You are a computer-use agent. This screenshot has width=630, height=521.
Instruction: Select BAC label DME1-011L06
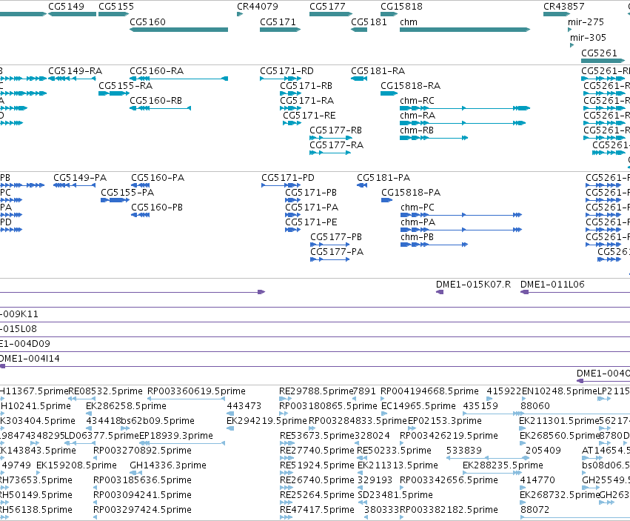552,285
